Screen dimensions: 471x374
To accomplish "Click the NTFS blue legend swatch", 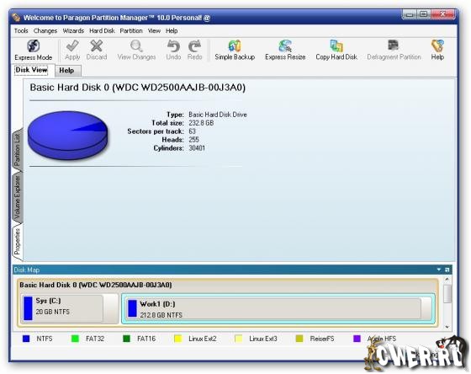I will point(26,339).
